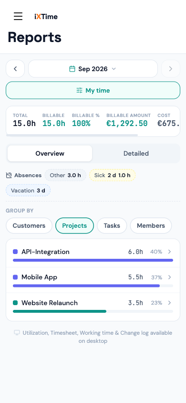The height and width of the screenshot is (403, 186).
Task: Click the filter sliders icon in My time
Action: pos(79,90)
